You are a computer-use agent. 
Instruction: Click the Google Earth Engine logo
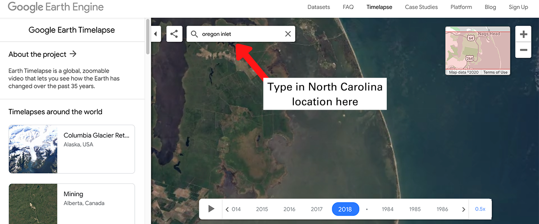click(x=56, y=7)
